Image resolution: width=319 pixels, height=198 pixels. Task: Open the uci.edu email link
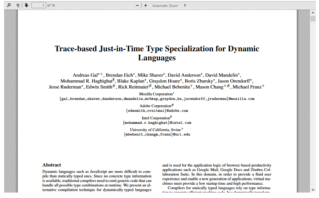coord(181,134)
